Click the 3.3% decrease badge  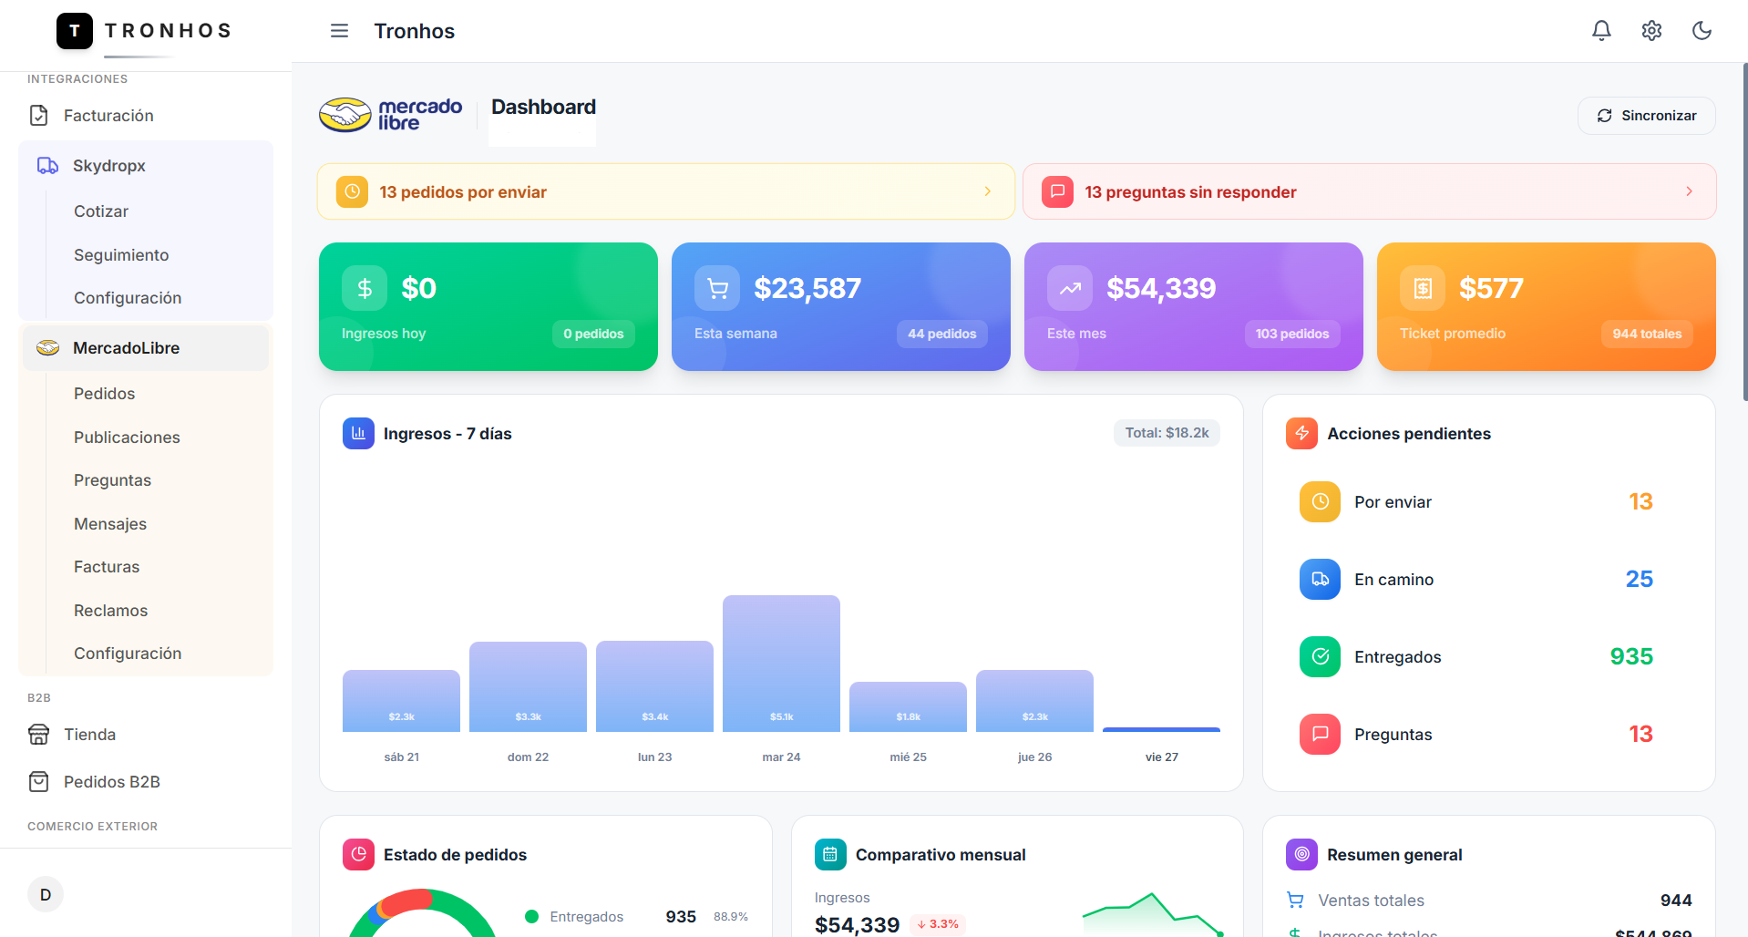938,924
